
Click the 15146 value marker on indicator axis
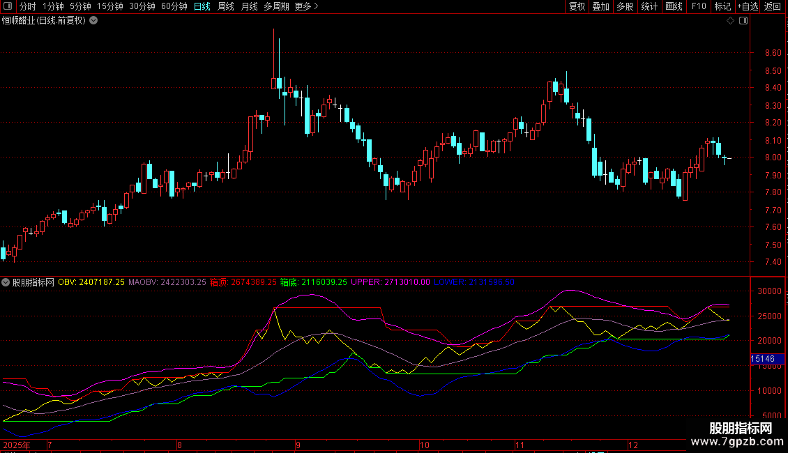point(762,359)
